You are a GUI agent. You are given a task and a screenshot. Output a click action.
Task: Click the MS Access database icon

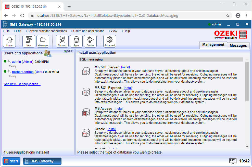pyautogui.click(x=86, y=112)
